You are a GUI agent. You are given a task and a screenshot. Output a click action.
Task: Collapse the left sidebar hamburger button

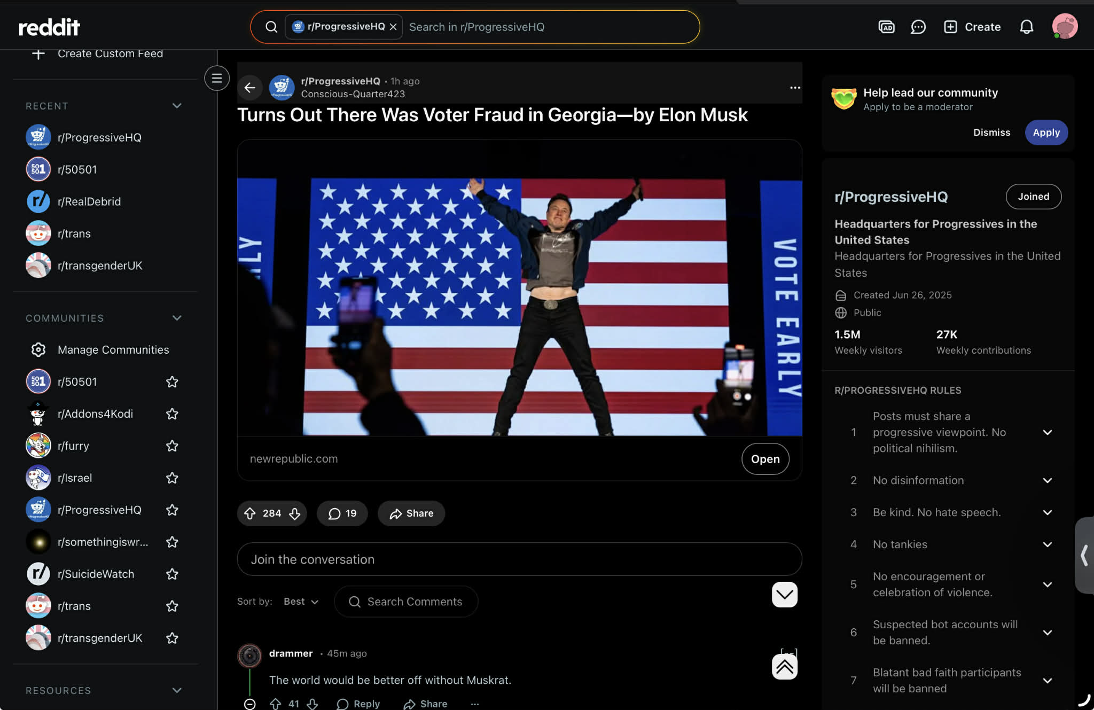pyautogui.click(x=217, y=78)
